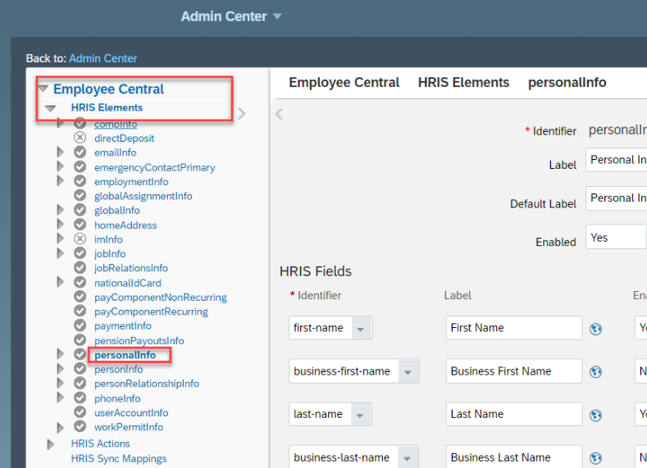Select homeAddress in the tree

125,225
